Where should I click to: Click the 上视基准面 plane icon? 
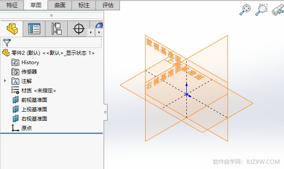click(16, 109)
